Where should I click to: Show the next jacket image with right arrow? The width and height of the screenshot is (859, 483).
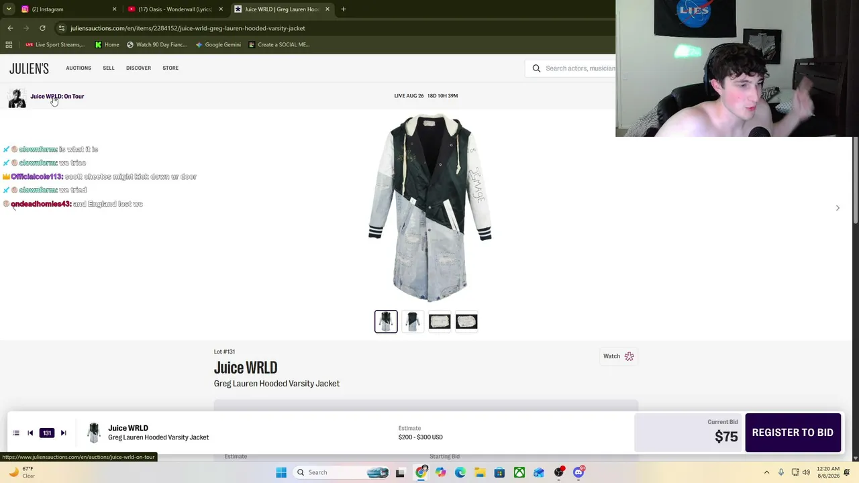838,208
